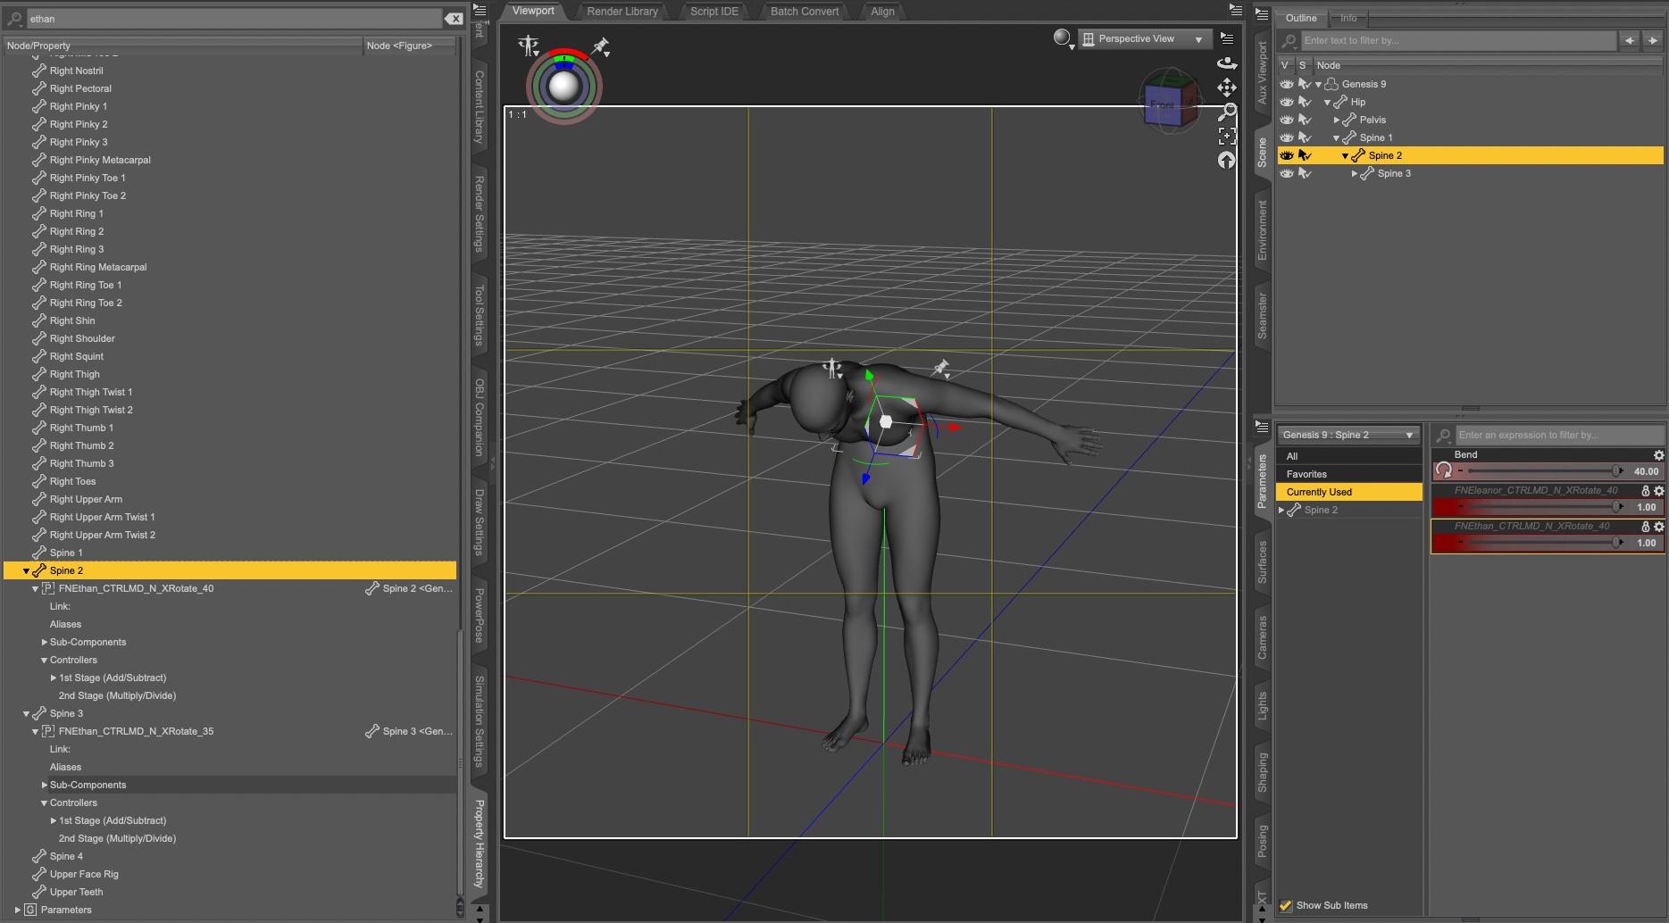Open the Perspective View camera dropdown

click(x=1144, y=39)
